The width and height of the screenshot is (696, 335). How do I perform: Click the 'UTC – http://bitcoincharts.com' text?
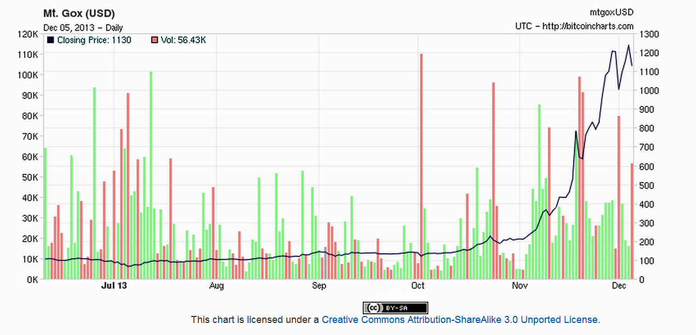pyautogui.click(x=574, y=26)
